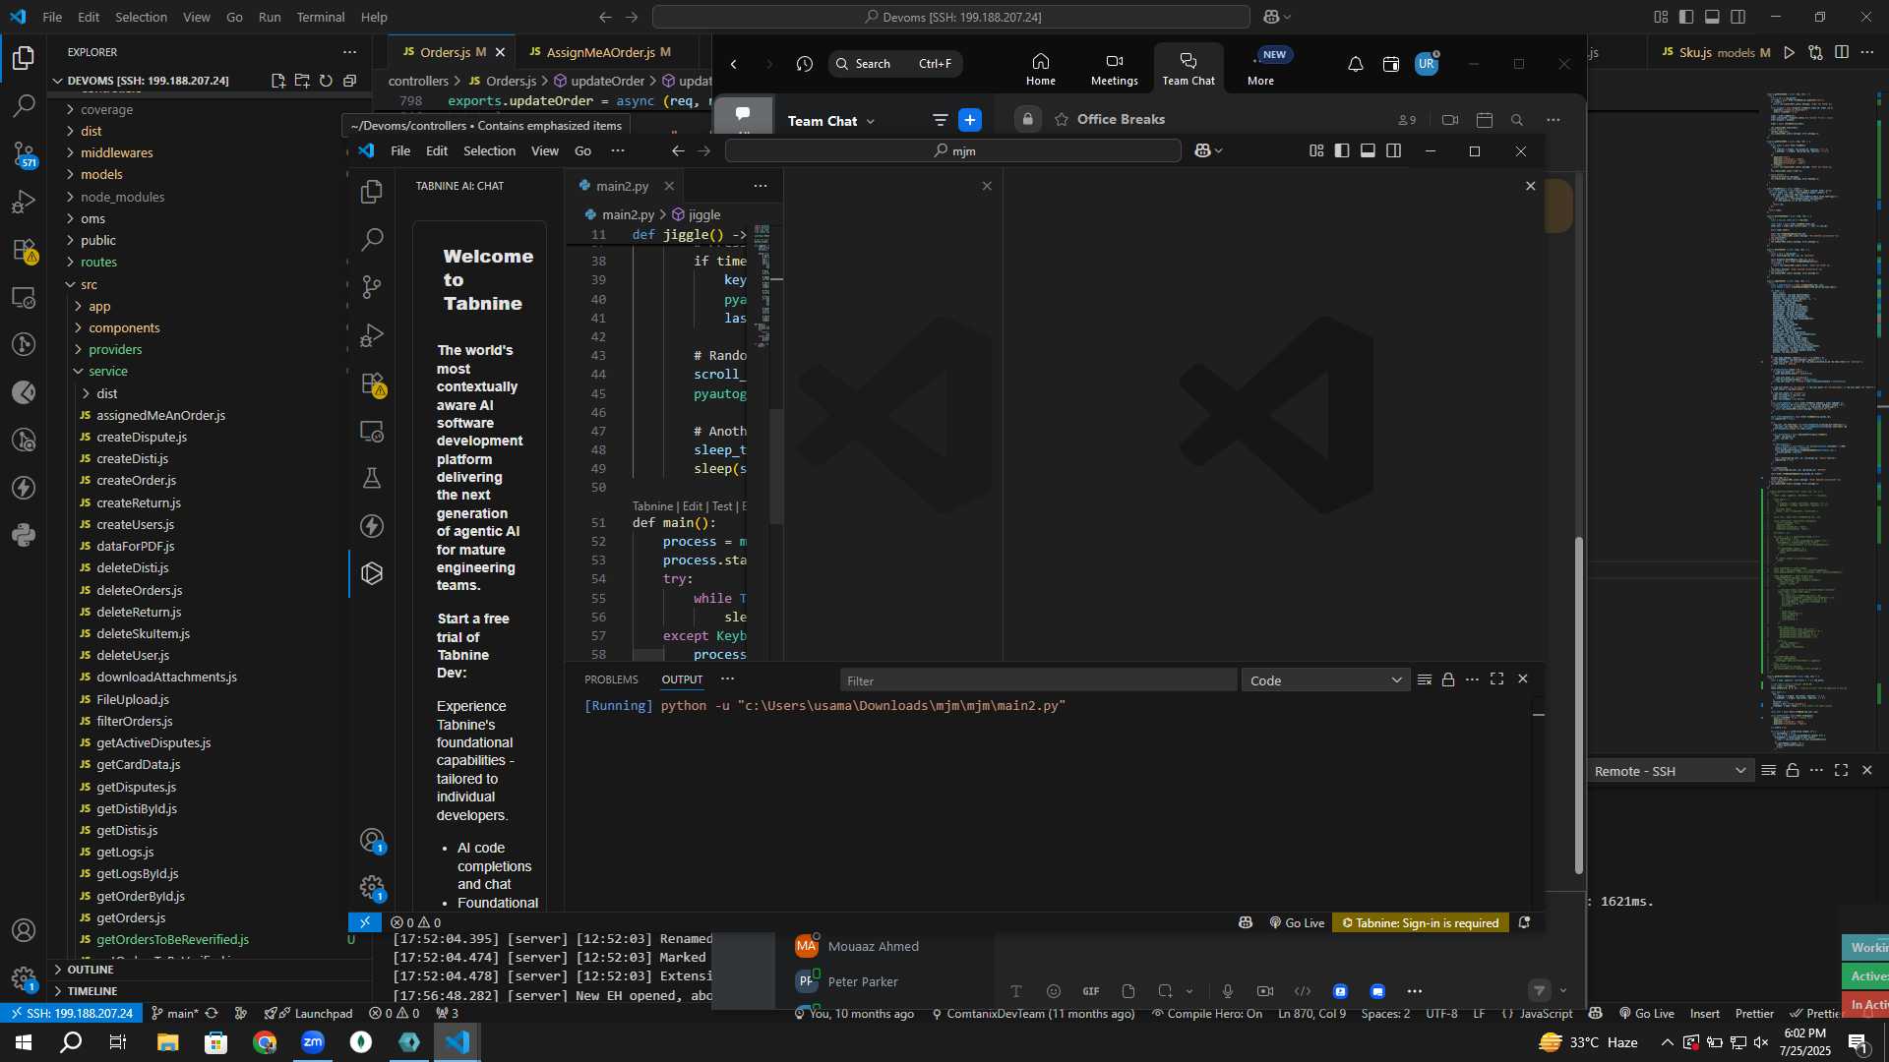This screenshot has width=1889, height=1062.
Task: Open Zoom Home tab
Action: pyautogui.click(x=1041, y=69)
